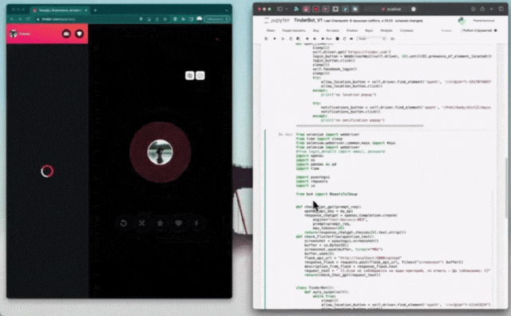Open the Jupyter cell type dropdown
The height and width of the screenshot is (316, 511).
point(371,39)
